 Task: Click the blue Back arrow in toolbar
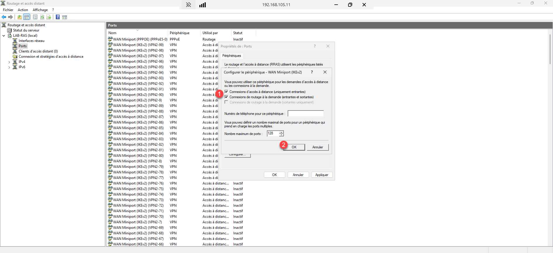(x=4, y=17)
